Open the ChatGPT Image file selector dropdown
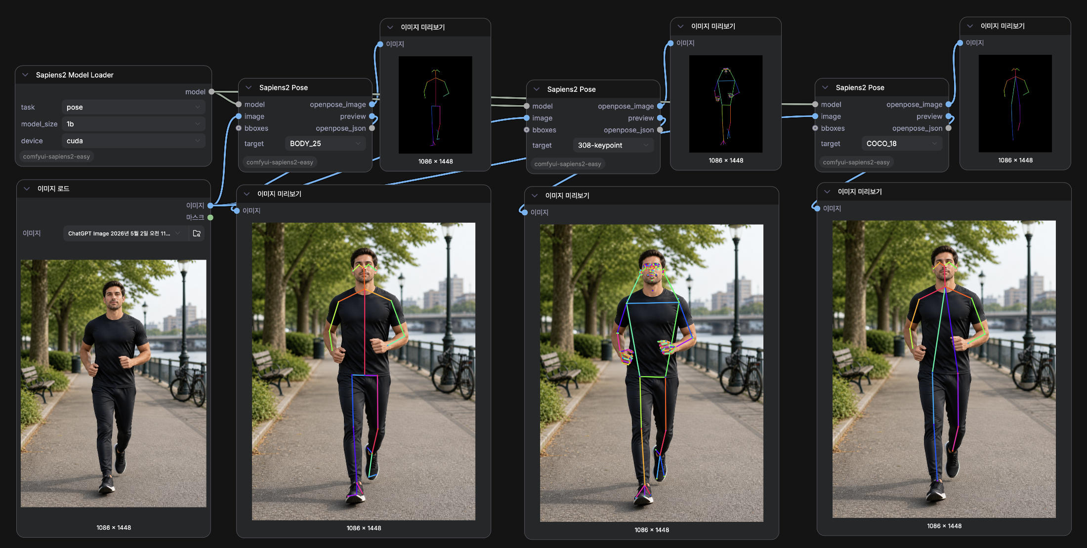Screen dimensions: 1087x548 tap(125, 234)
